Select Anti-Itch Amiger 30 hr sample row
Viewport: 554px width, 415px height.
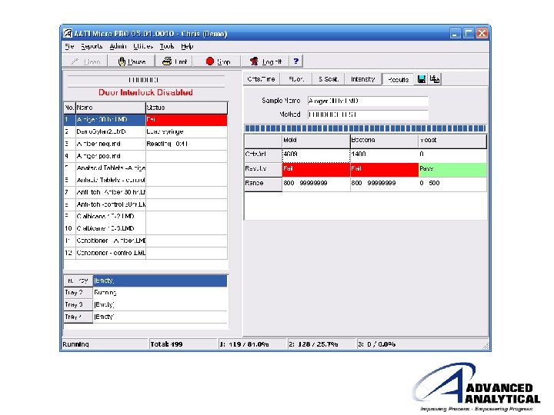coord(145,192)
